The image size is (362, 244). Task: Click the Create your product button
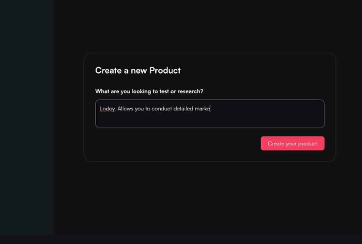tap(292, 143)
